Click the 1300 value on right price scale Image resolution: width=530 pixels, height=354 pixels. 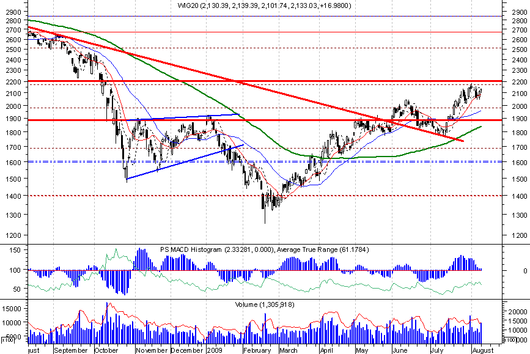click(x=519, y=215)
